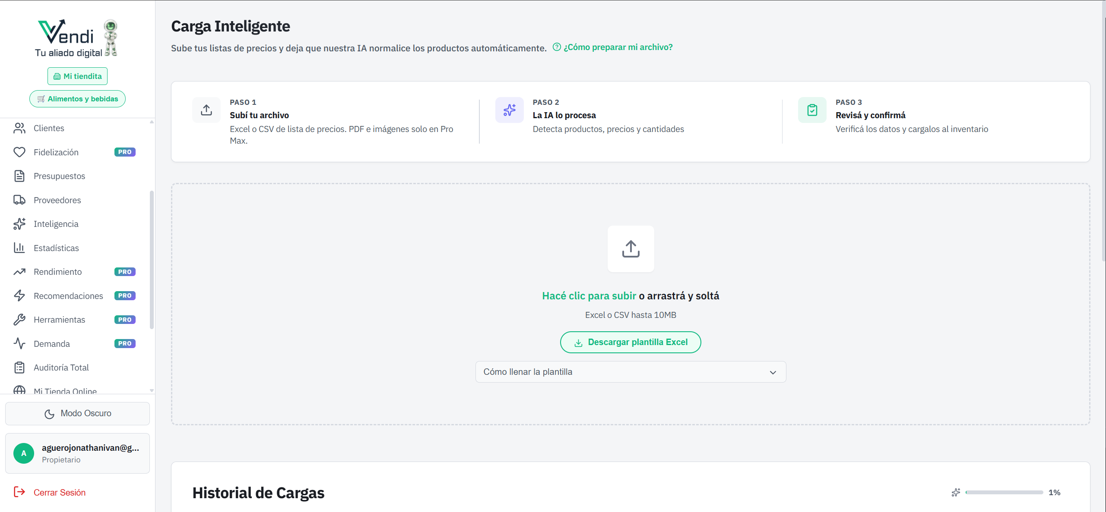Click the truck icon for Proveedores
The width and height of the screenshot is (1106, 512).
(19, 200)
